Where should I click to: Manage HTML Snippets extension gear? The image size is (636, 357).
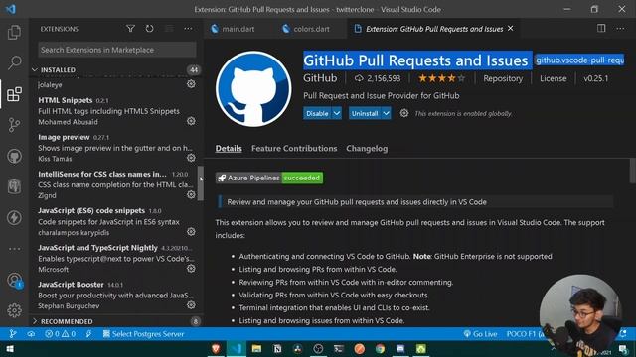[191, 121]
